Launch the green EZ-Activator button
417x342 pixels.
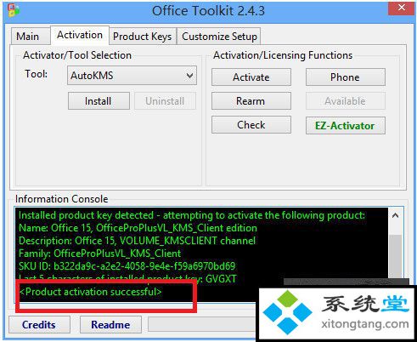coord(345,125)
